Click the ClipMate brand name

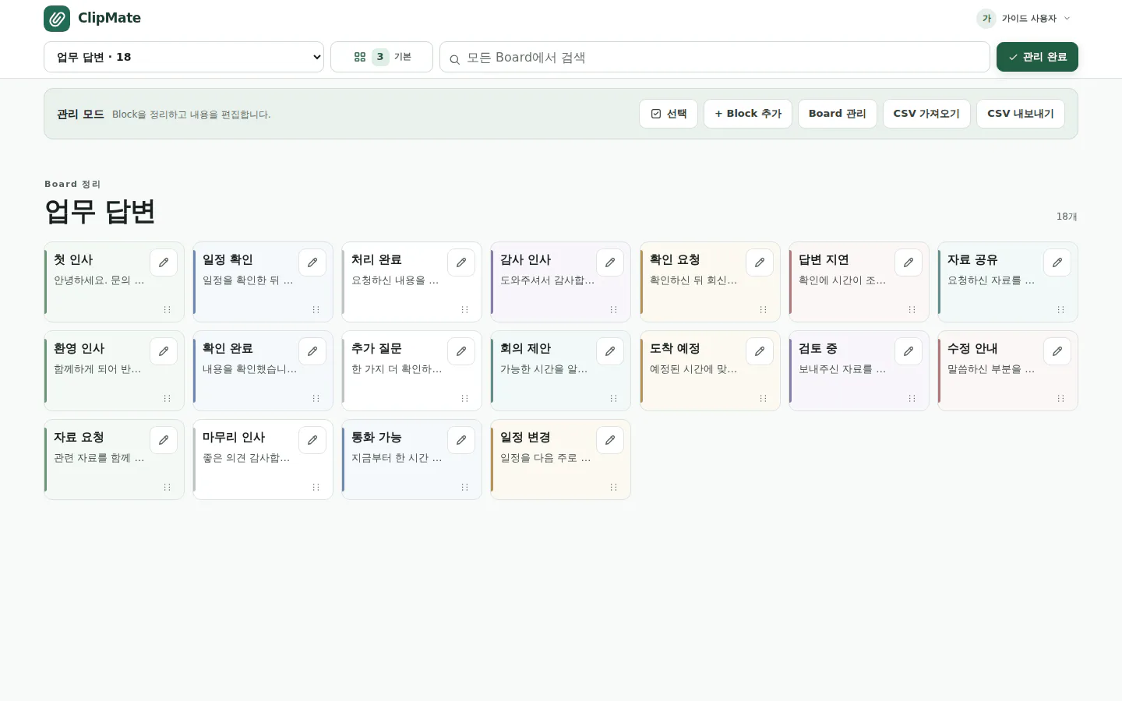click(x=109, y=18)
